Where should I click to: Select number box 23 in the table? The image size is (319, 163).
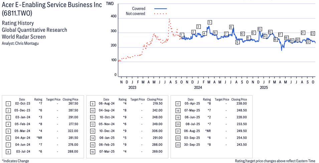[x=177, y=144]
